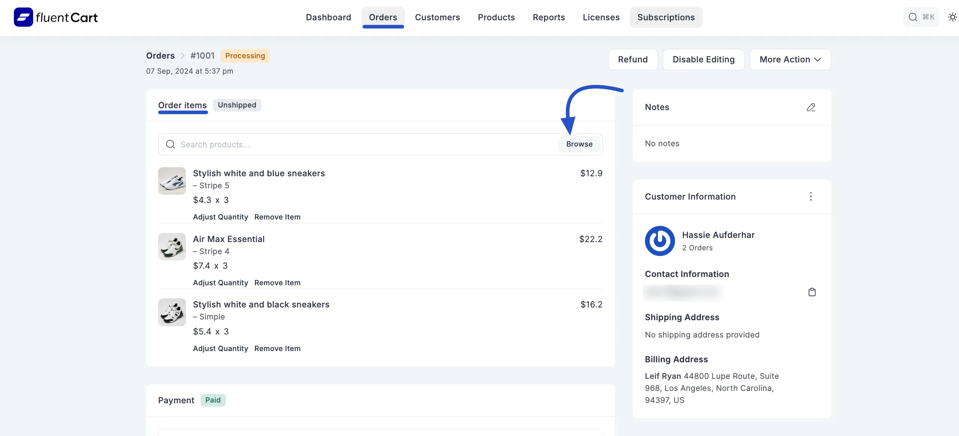The image size is (959, 436).
Task: Open the Reports section
Action: pos(549,17)
